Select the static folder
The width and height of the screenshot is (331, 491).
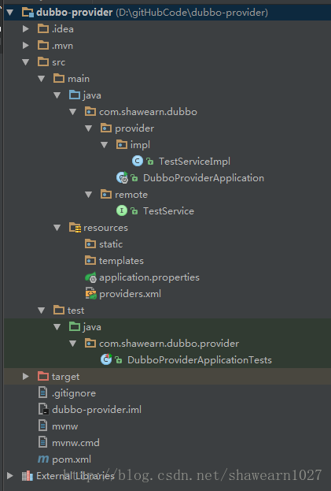[111, 244]
